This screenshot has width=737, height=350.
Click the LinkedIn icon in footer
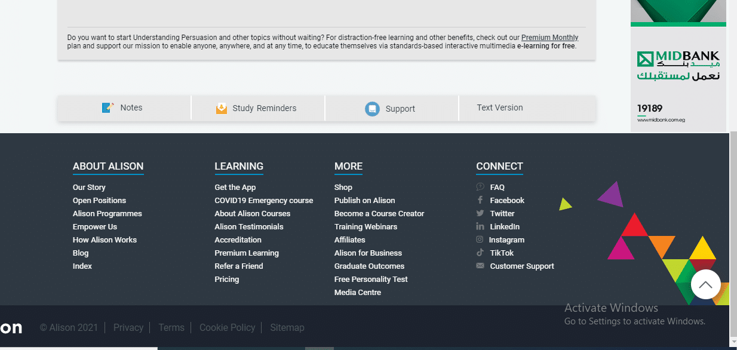click(x=480, y=226)
